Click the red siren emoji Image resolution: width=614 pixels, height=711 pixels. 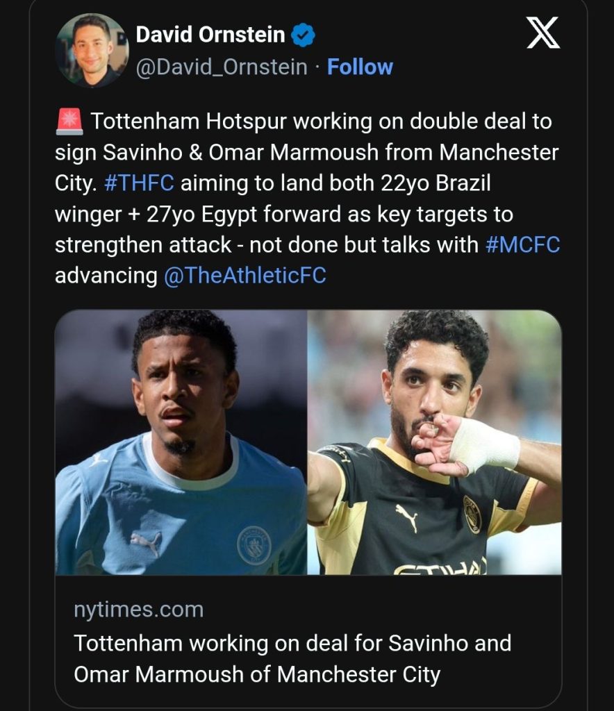69,122
